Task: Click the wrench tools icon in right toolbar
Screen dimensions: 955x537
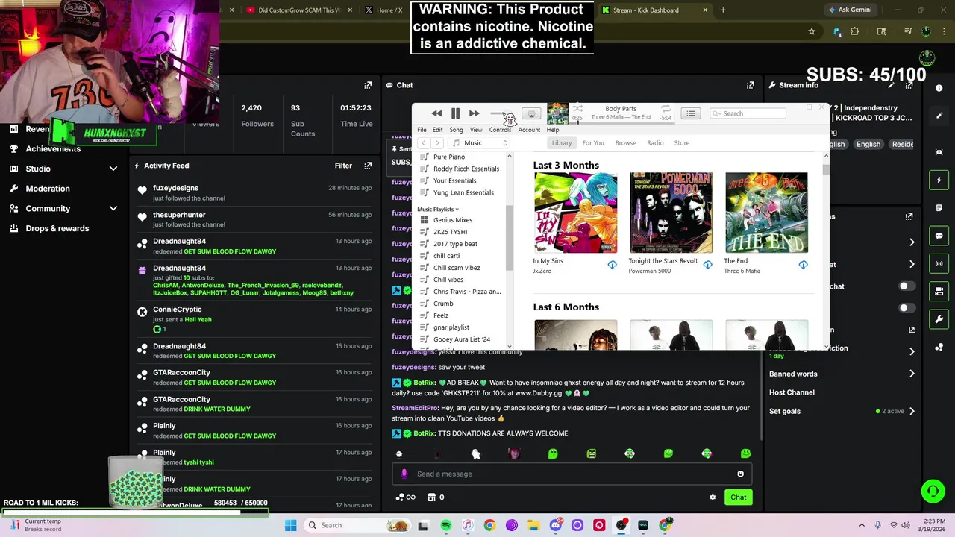Action: [939, 319]
